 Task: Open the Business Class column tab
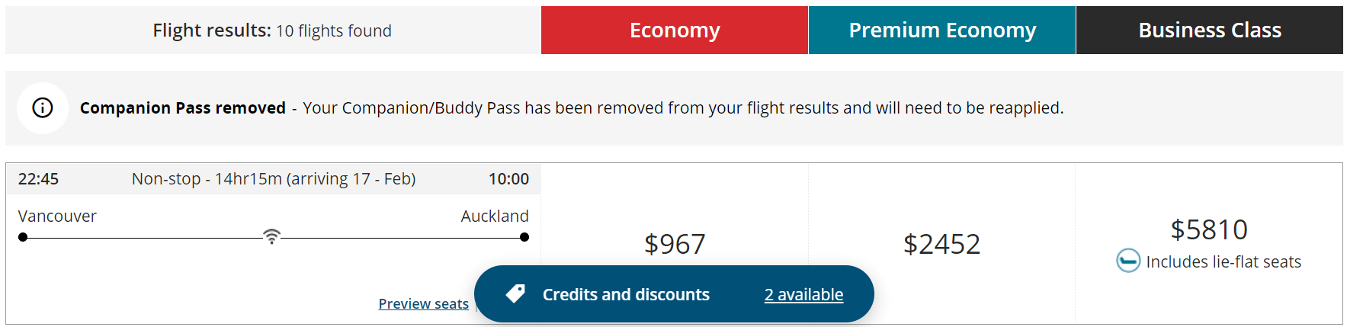coord(1209,30)
